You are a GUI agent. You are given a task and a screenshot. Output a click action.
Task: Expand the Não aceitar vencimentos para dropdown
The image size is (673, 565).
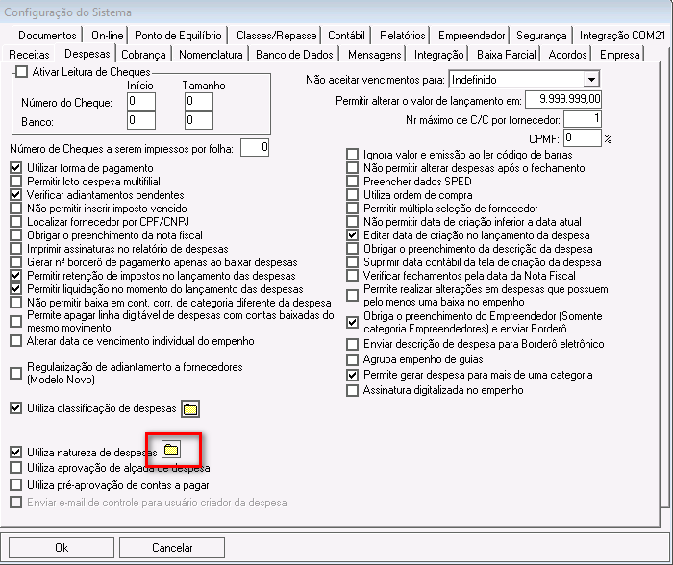click(x=591, y=80)
